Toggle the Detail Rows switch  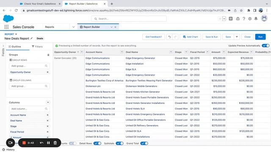click(97, 144)
